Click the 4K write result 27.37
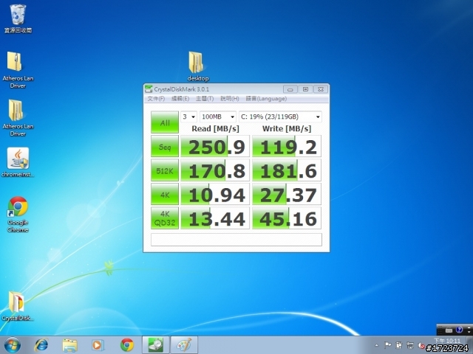Screen dimensions: 473x354 (287, 194)
